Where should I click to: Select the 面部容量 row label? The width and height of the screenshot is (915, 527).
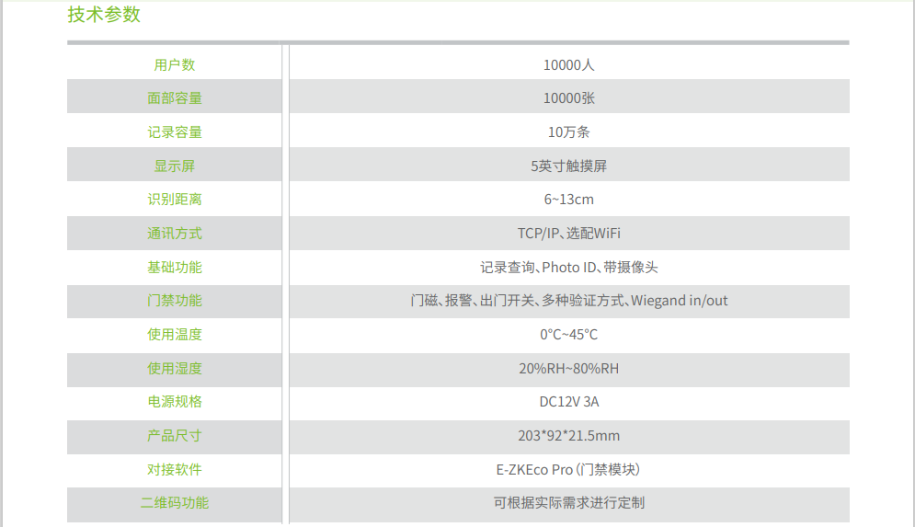[175, 98]
